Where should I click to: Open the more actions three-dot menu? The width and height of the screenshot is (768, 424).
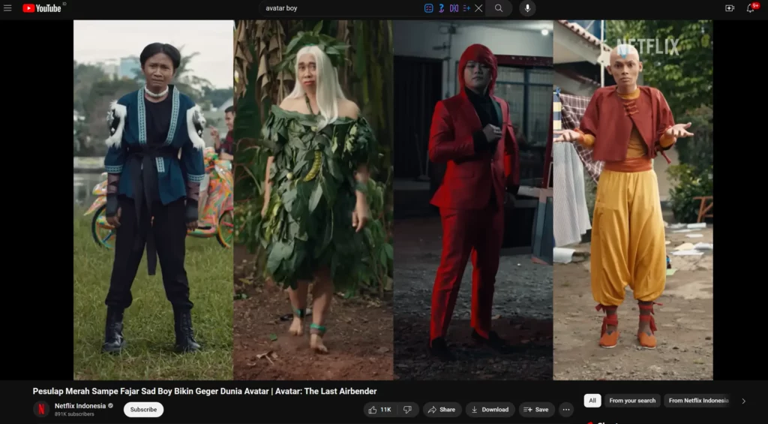(x=566, y=410)
